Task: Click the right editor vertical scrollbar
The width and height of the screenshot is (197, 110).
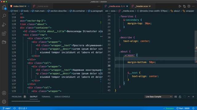Action: click(196, 47)
